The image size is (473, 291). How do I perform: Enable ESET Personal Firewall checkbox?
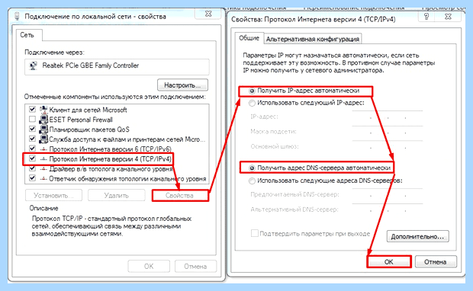tap(32, 119)
